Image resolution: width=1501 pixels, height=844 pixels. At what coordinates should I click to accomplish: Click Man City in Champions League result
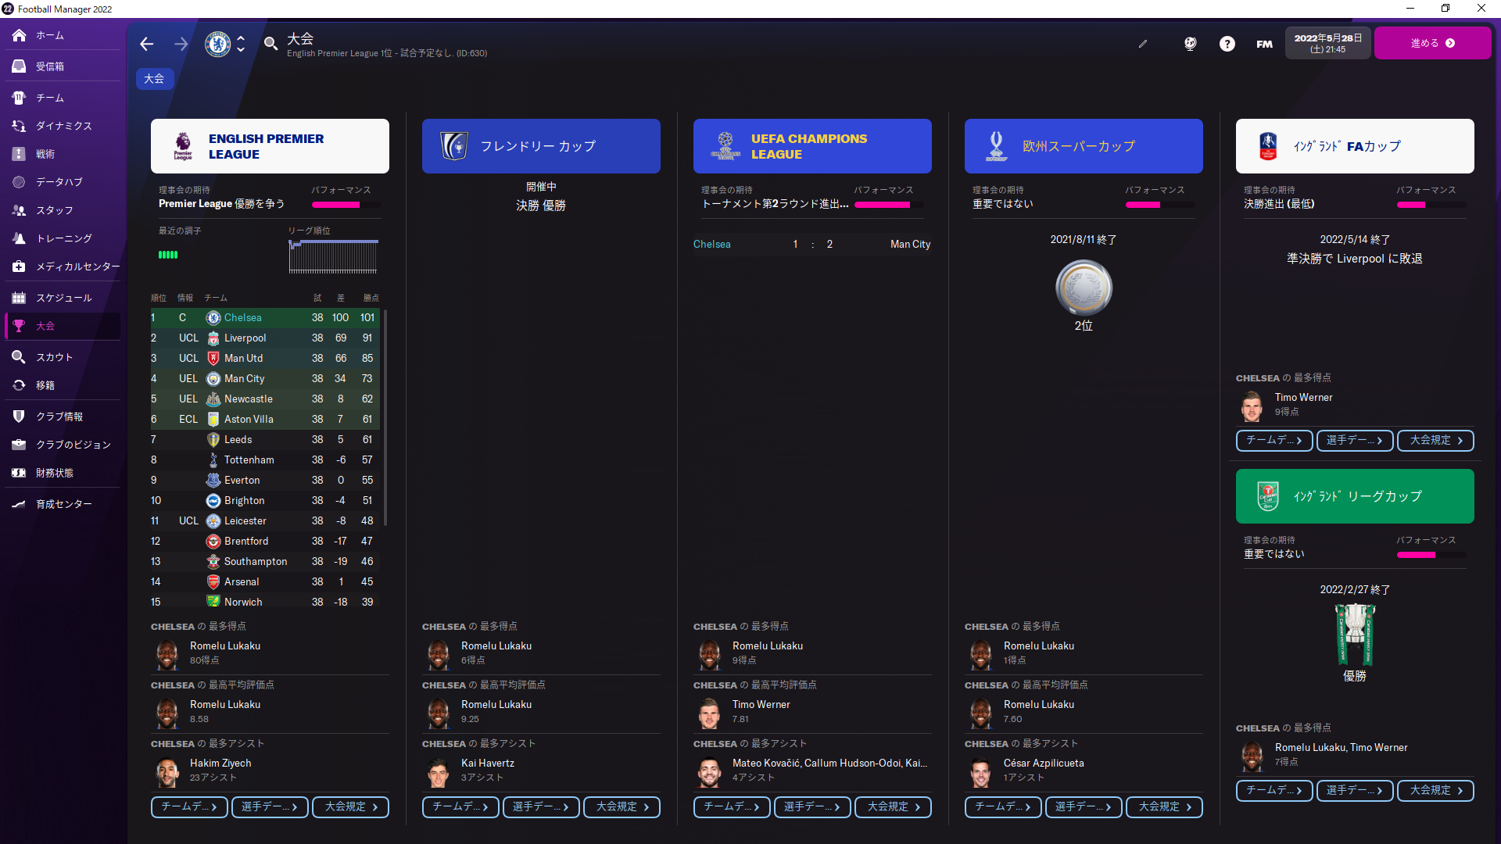coord(910,245)
